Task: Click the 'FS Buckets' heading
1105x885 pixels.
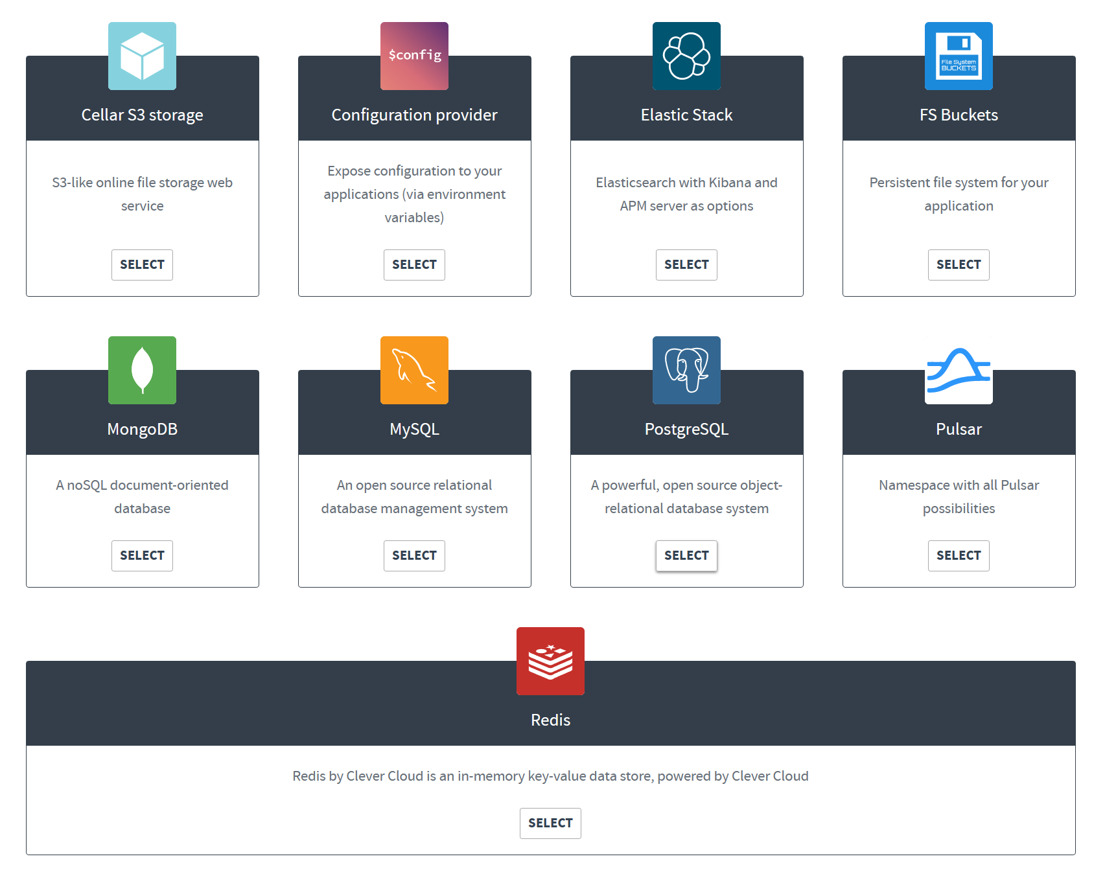Action: pyautogui.click(x=959, y=115)
